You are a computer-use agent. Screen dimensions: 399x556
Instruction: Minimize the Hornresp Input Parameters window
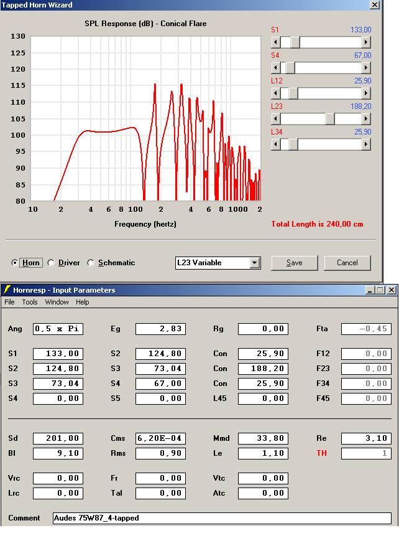point(370,290)
